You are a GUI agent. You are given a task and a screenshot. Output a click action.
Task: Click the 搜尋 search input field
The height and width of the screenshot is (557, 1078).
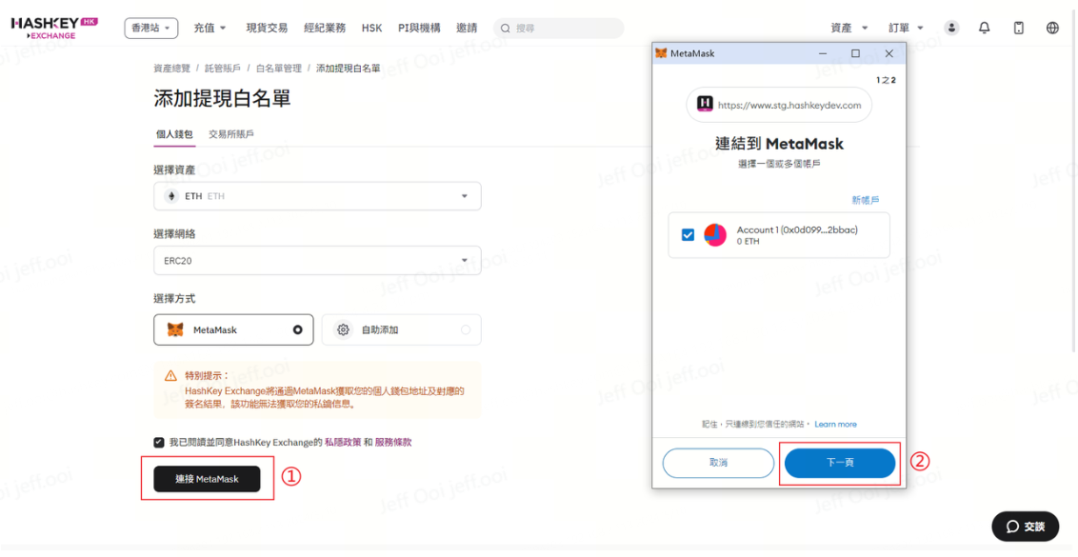coord(559,29)
